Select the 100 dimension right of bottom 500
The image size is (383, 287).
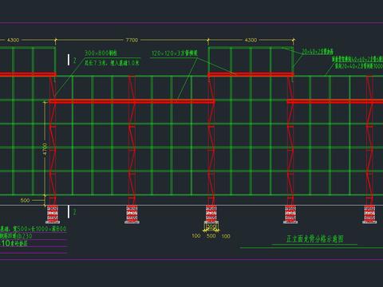(x=226, y=236)
